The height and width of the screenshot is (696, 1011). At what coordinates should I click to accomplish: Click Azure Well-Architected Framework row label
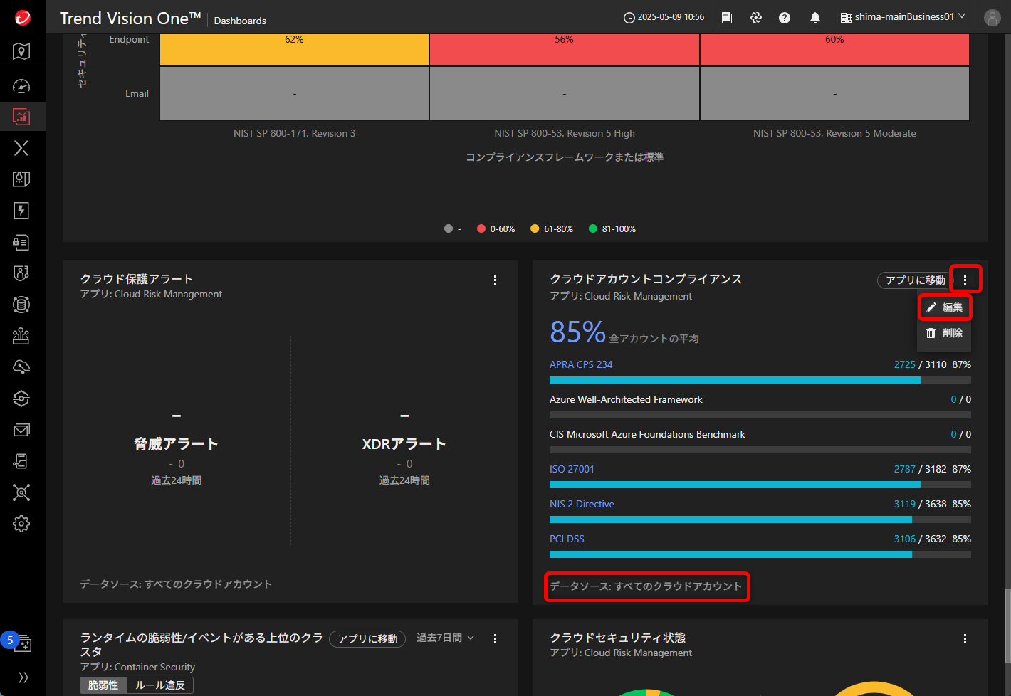click(626, 399)
